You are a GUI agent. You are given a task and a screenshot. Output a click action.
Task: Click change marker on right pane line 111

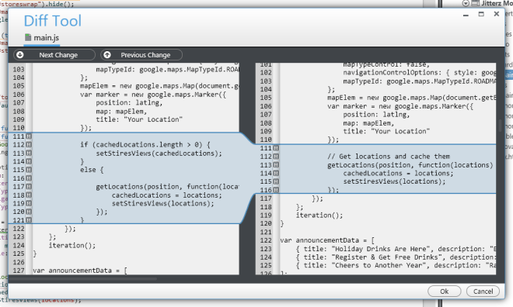[x=276, y=148]
